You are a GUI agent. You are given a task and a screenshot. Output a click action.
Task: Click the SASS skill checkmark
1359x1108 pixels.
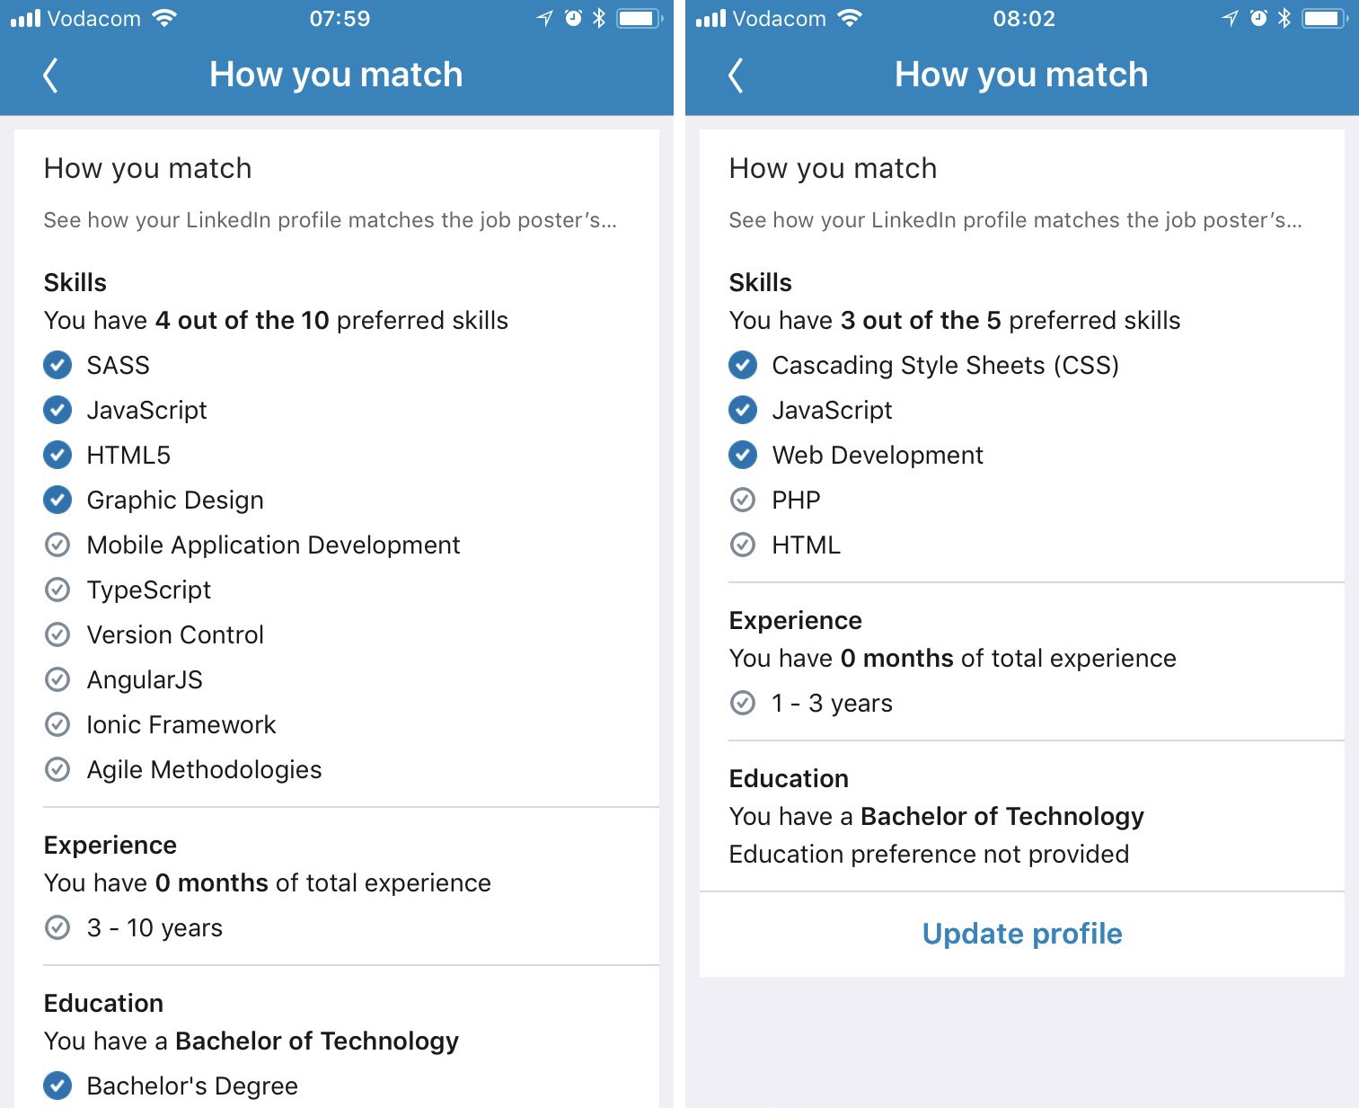point(57,365)
